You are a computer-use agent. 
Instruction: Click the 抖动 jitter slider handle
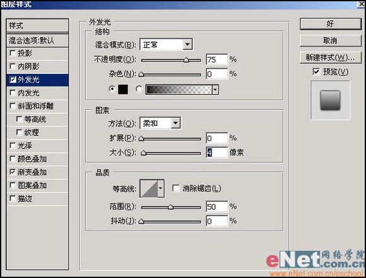pos(141,221)
